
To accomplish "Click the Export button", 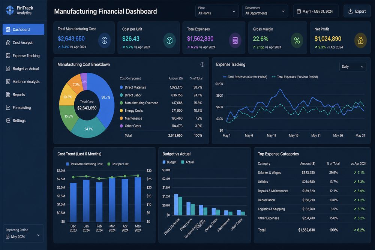I will (357, 11).
